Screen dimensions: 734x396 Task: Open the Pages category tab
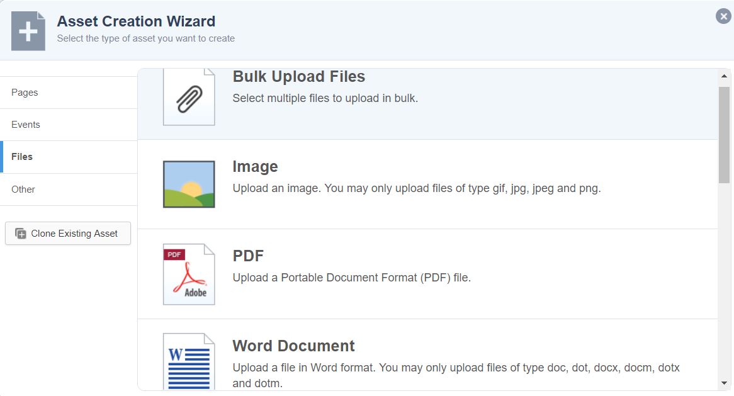[25, 93]
